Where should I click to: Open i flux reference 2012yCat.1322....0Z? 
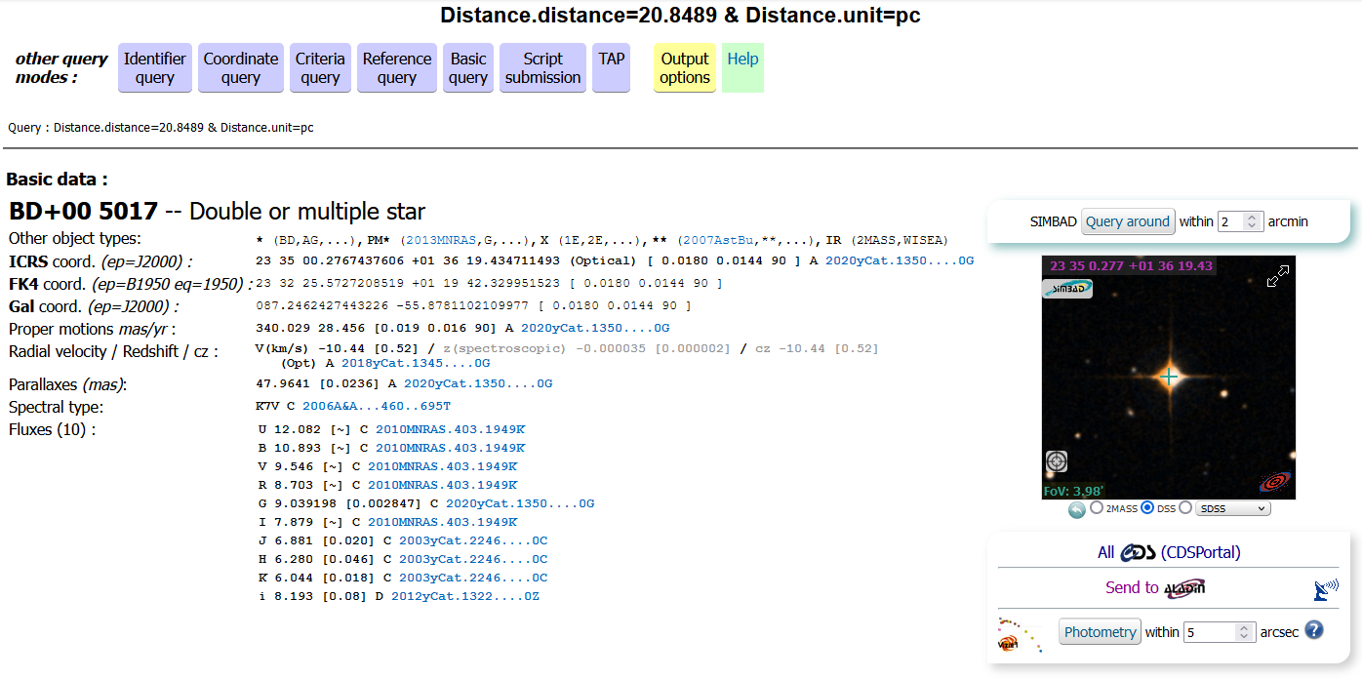tap(465, 596)
